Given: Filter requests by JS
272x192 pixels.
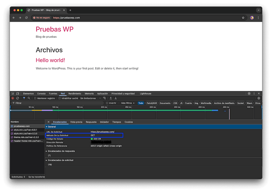Looking at the screenshot, I should 181,103.
